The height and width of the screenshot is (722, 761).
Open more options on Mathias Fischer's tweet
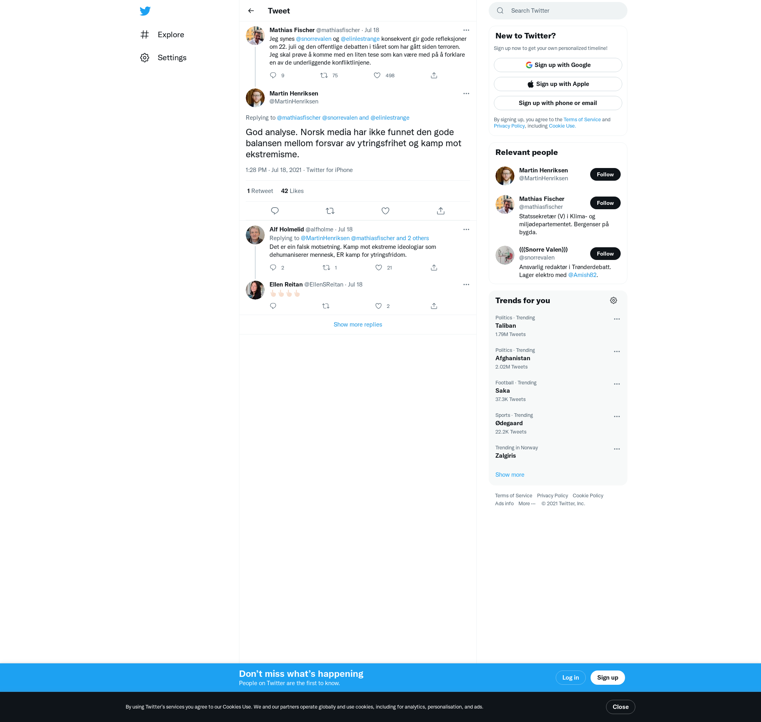(466, 30)
